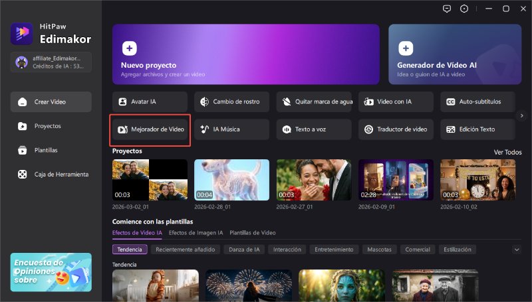This screenshot has height=302, width=532.
Task: Switch to Efectos de Imagen IA tab
Action: pyautogui.click(x=196, y=233)
